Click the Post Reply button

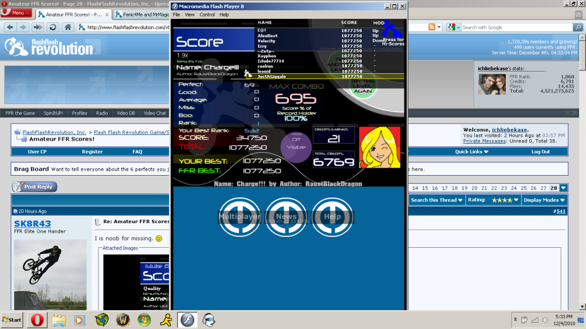click(34, 187)
